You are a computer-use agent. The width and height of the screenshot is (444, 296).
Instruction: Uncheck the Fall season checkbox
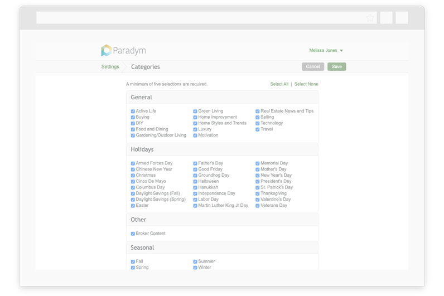[133, 261]
